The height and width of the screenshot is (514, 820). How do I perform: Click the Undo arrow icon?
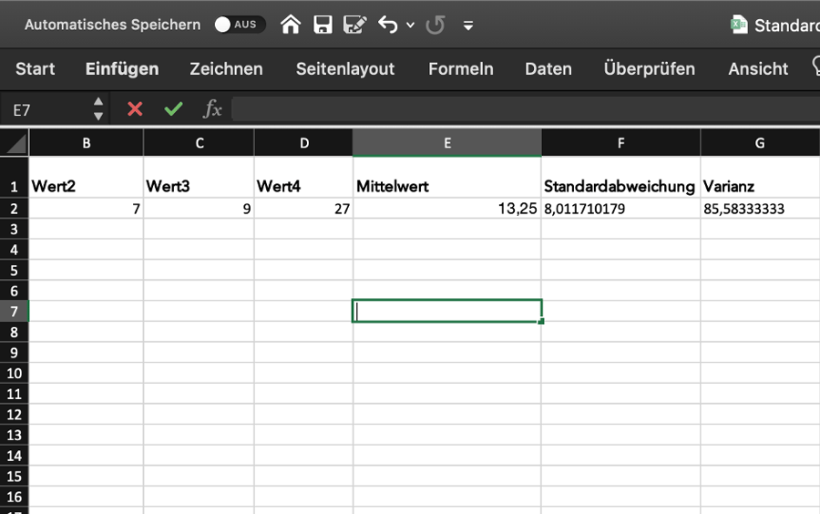388,25
